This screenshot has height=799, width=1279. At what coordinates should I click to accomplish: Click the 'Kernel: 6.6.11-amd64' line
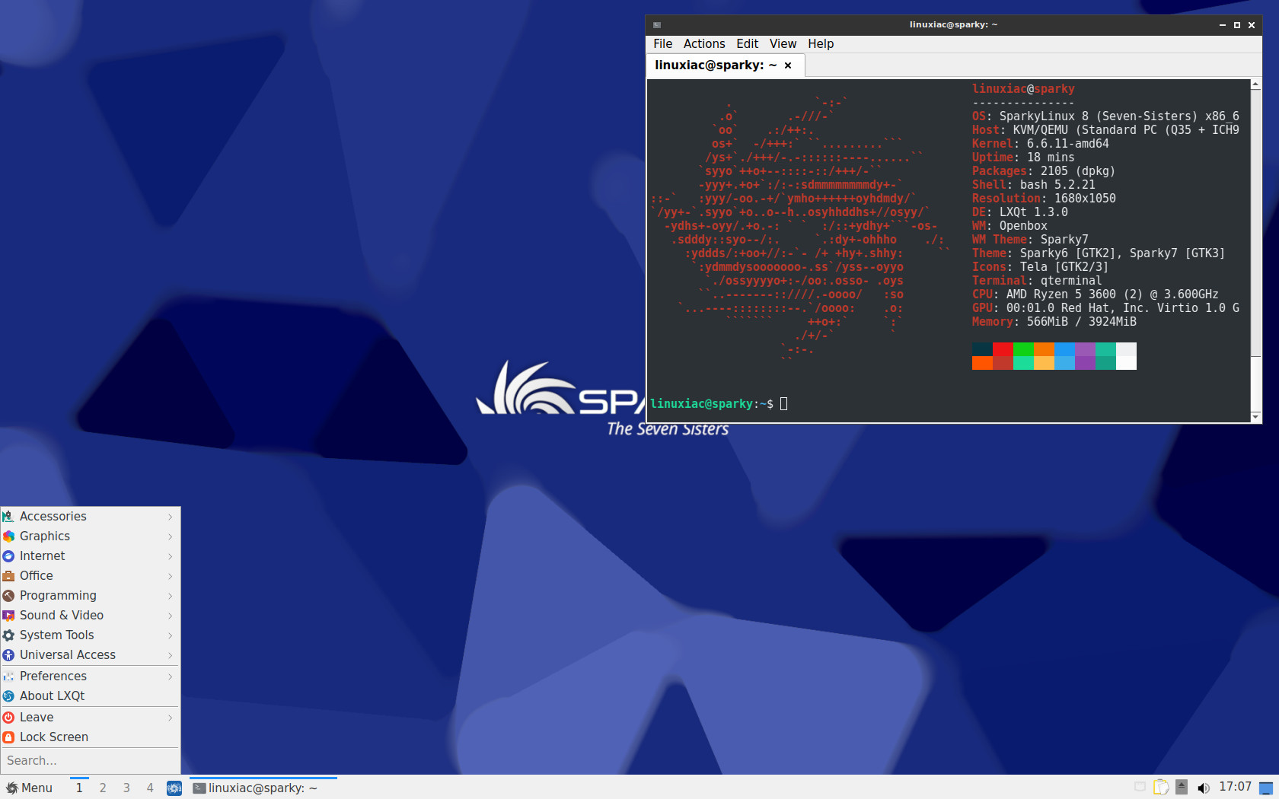(x=1040, y=144)
